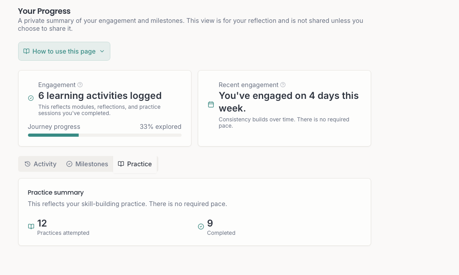Click the check circle icon beside learning activities

pos(31,98)
